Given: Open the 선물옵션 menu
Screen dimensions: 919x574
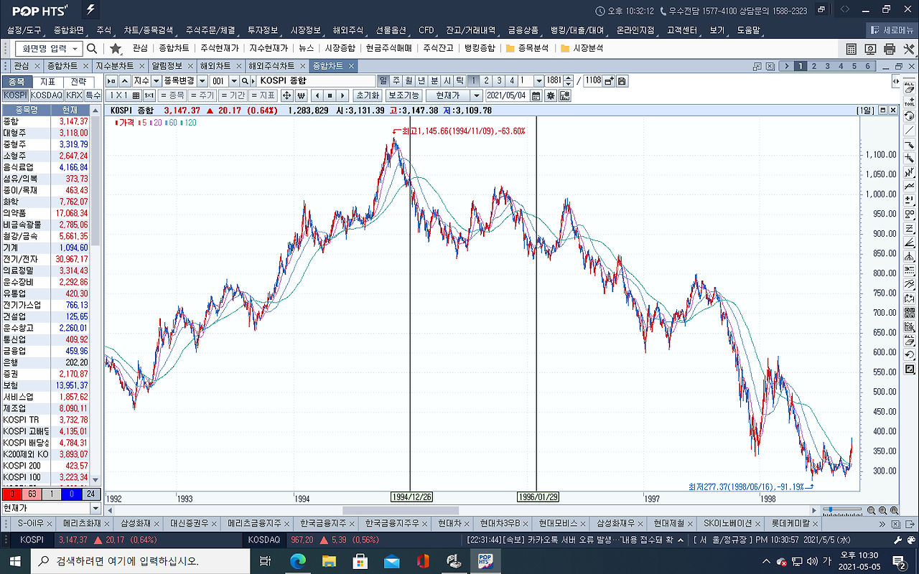Looking at the screenshot, I should (x=392, y=31).
